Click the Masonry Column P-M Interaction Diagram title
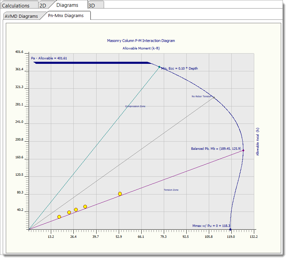Image resolution: width=288 pixels, height=260 pixels. coord(141,41)
